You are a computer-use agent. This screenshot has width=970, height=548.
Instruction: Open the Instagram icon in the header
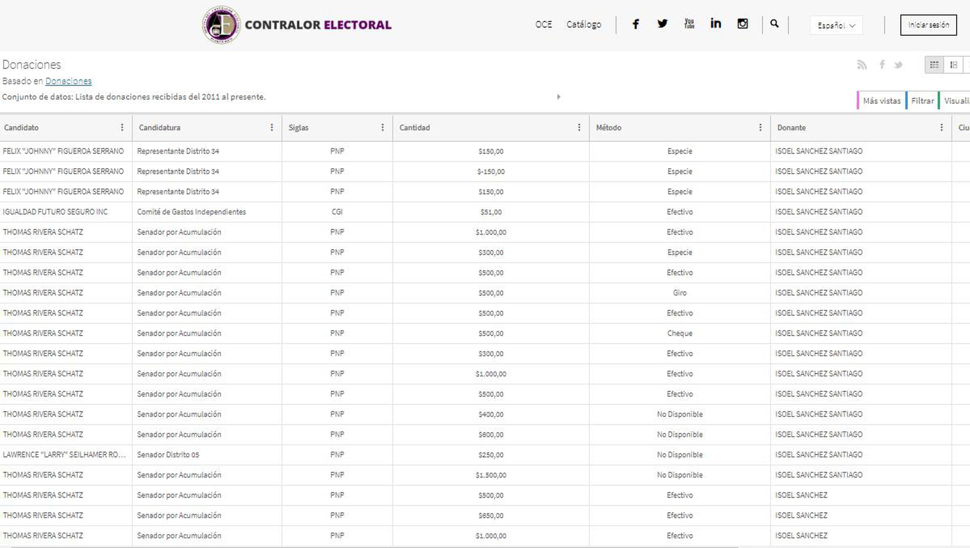coord(742,24)
